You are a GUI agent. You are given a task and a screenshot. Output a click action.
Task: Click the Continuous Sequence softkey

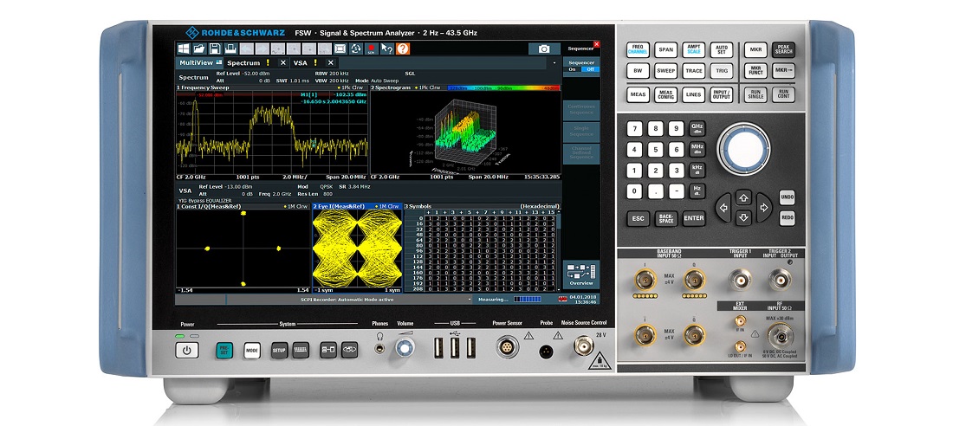581,110
